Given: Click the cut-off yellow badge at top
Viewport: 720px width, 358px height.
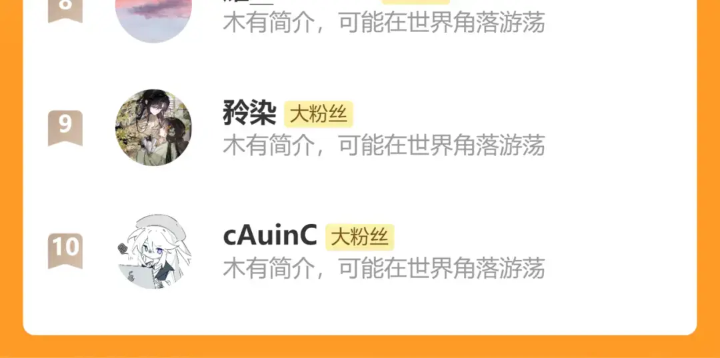Looking at the screenshot, I should tap(415, 2).
